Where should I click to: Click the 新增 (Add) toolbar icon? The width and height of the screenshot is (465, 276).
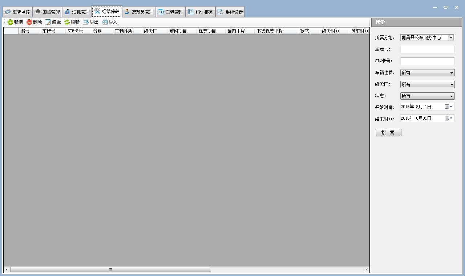pyautogui.click(x=10, y=22)
